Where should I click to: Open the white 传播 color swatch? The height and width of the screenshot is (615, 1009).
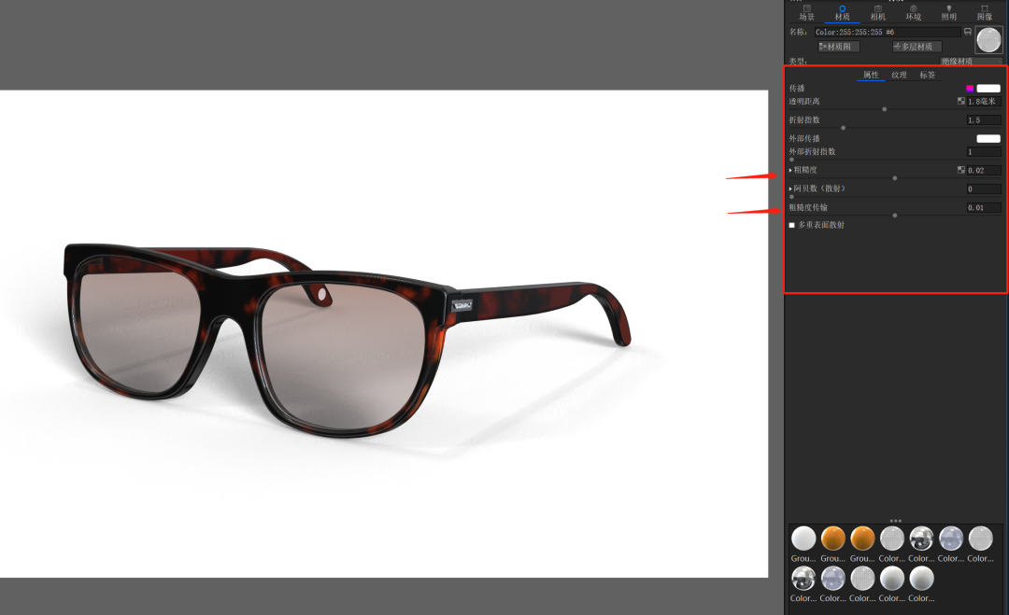click(988, 89)
